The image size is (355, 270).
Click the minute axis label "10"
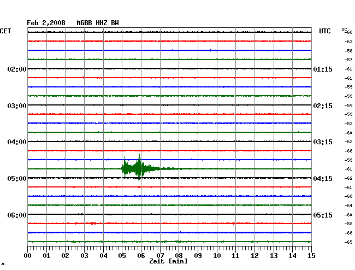[217, 256]
